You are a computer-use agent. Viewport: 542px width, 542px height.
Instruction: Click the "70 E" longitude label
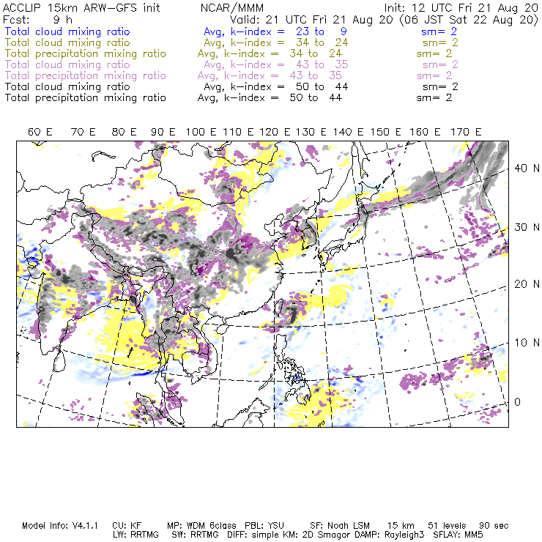(x=83, y=132)
